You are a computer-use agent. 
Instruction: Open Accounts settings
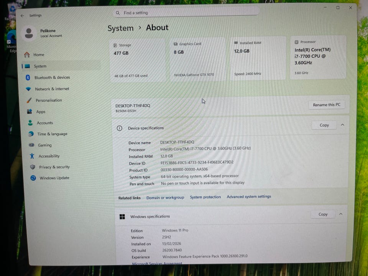click(45, 123)
